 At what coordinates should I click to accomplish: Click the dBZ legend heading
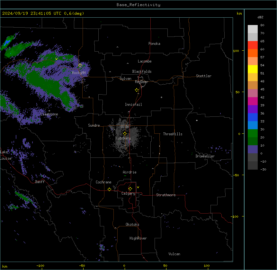[260, 17]
